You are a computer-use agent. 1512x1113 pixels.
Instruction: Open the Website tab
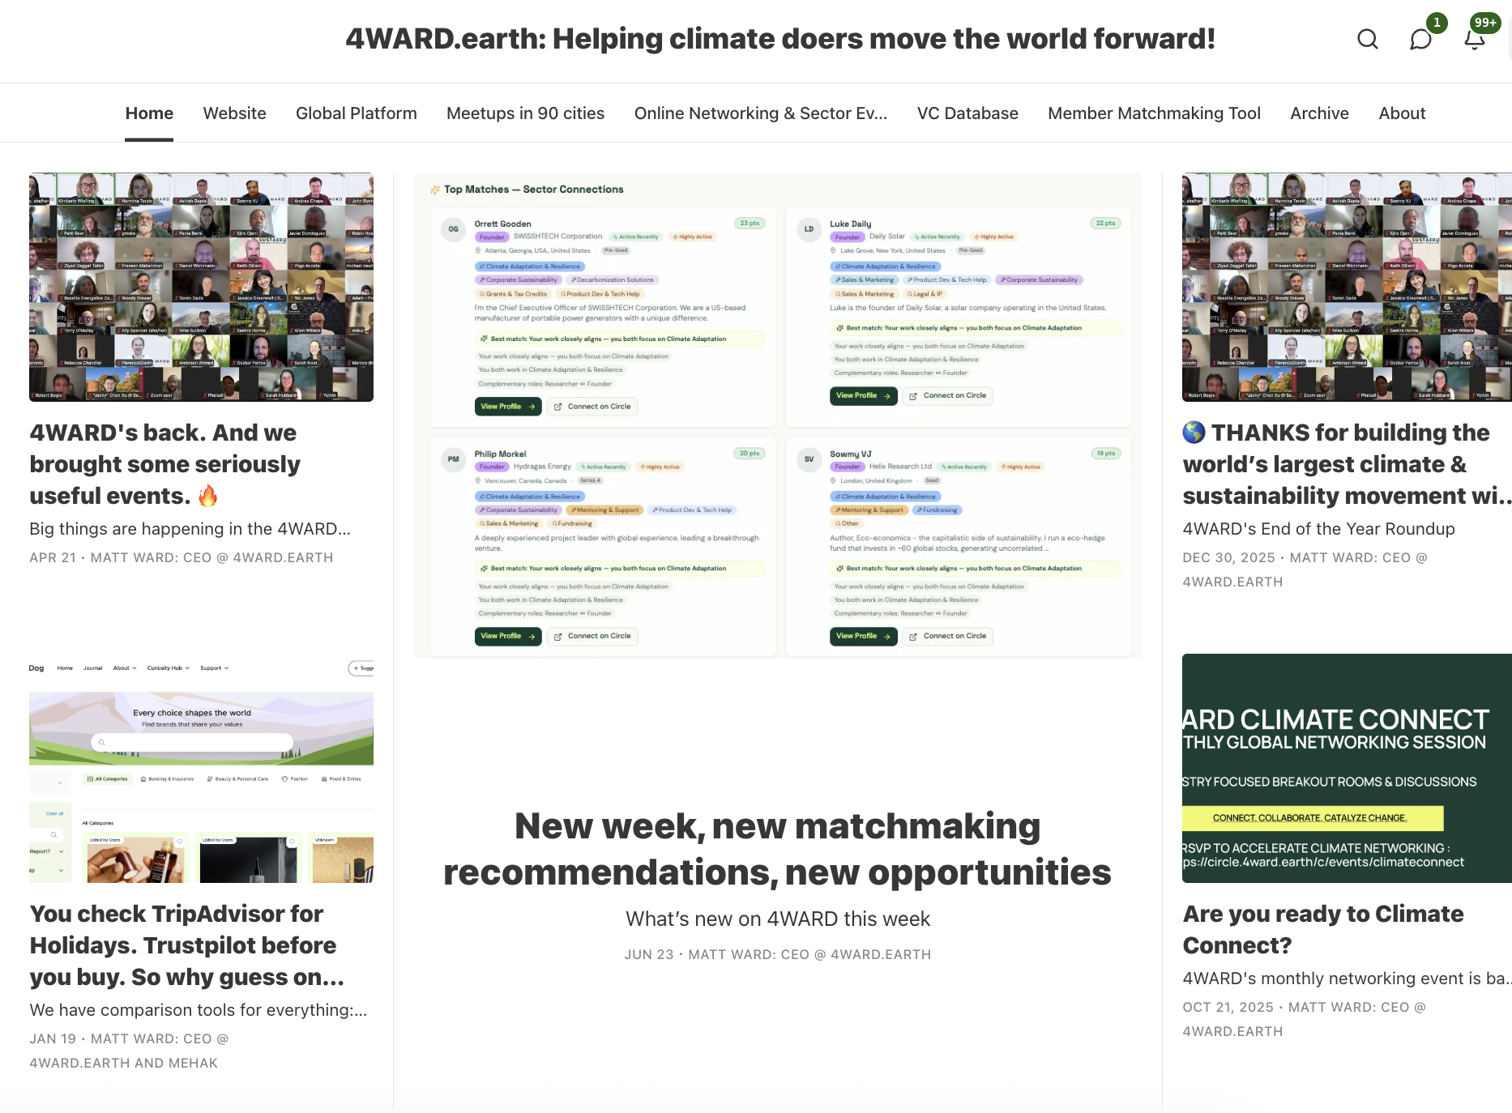coord(234,113)
